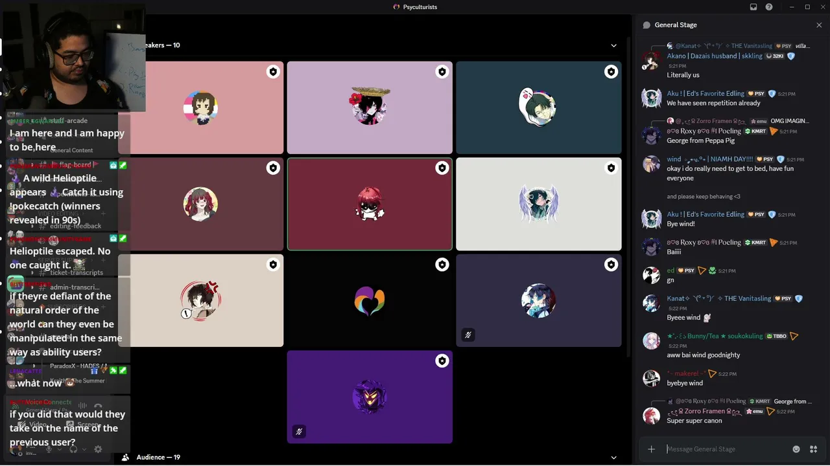
Task: Collapse the Speakers section chevron
Action: [x=614, y=45]
